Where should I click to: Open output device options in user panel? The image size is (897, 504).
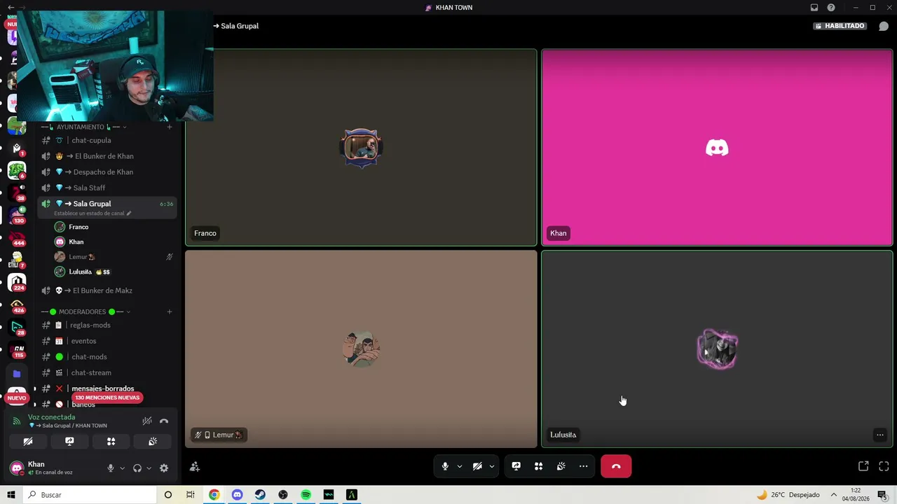point(149,468)
